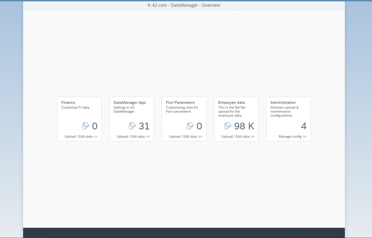Click the edit-document icon on Employee data tile
Viewport: 372px width, 238px height.
tap(228, 126)
